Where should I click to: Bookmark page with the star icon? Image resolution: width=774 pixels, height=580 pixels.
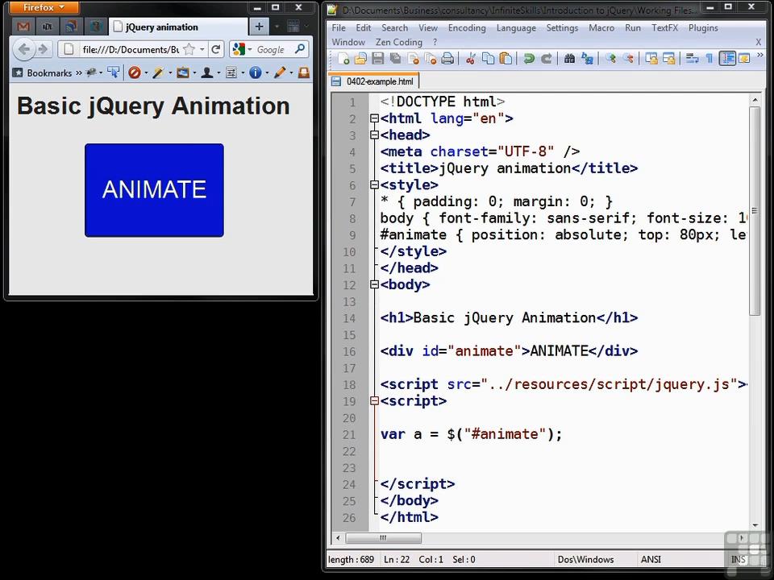pos(188,49)
